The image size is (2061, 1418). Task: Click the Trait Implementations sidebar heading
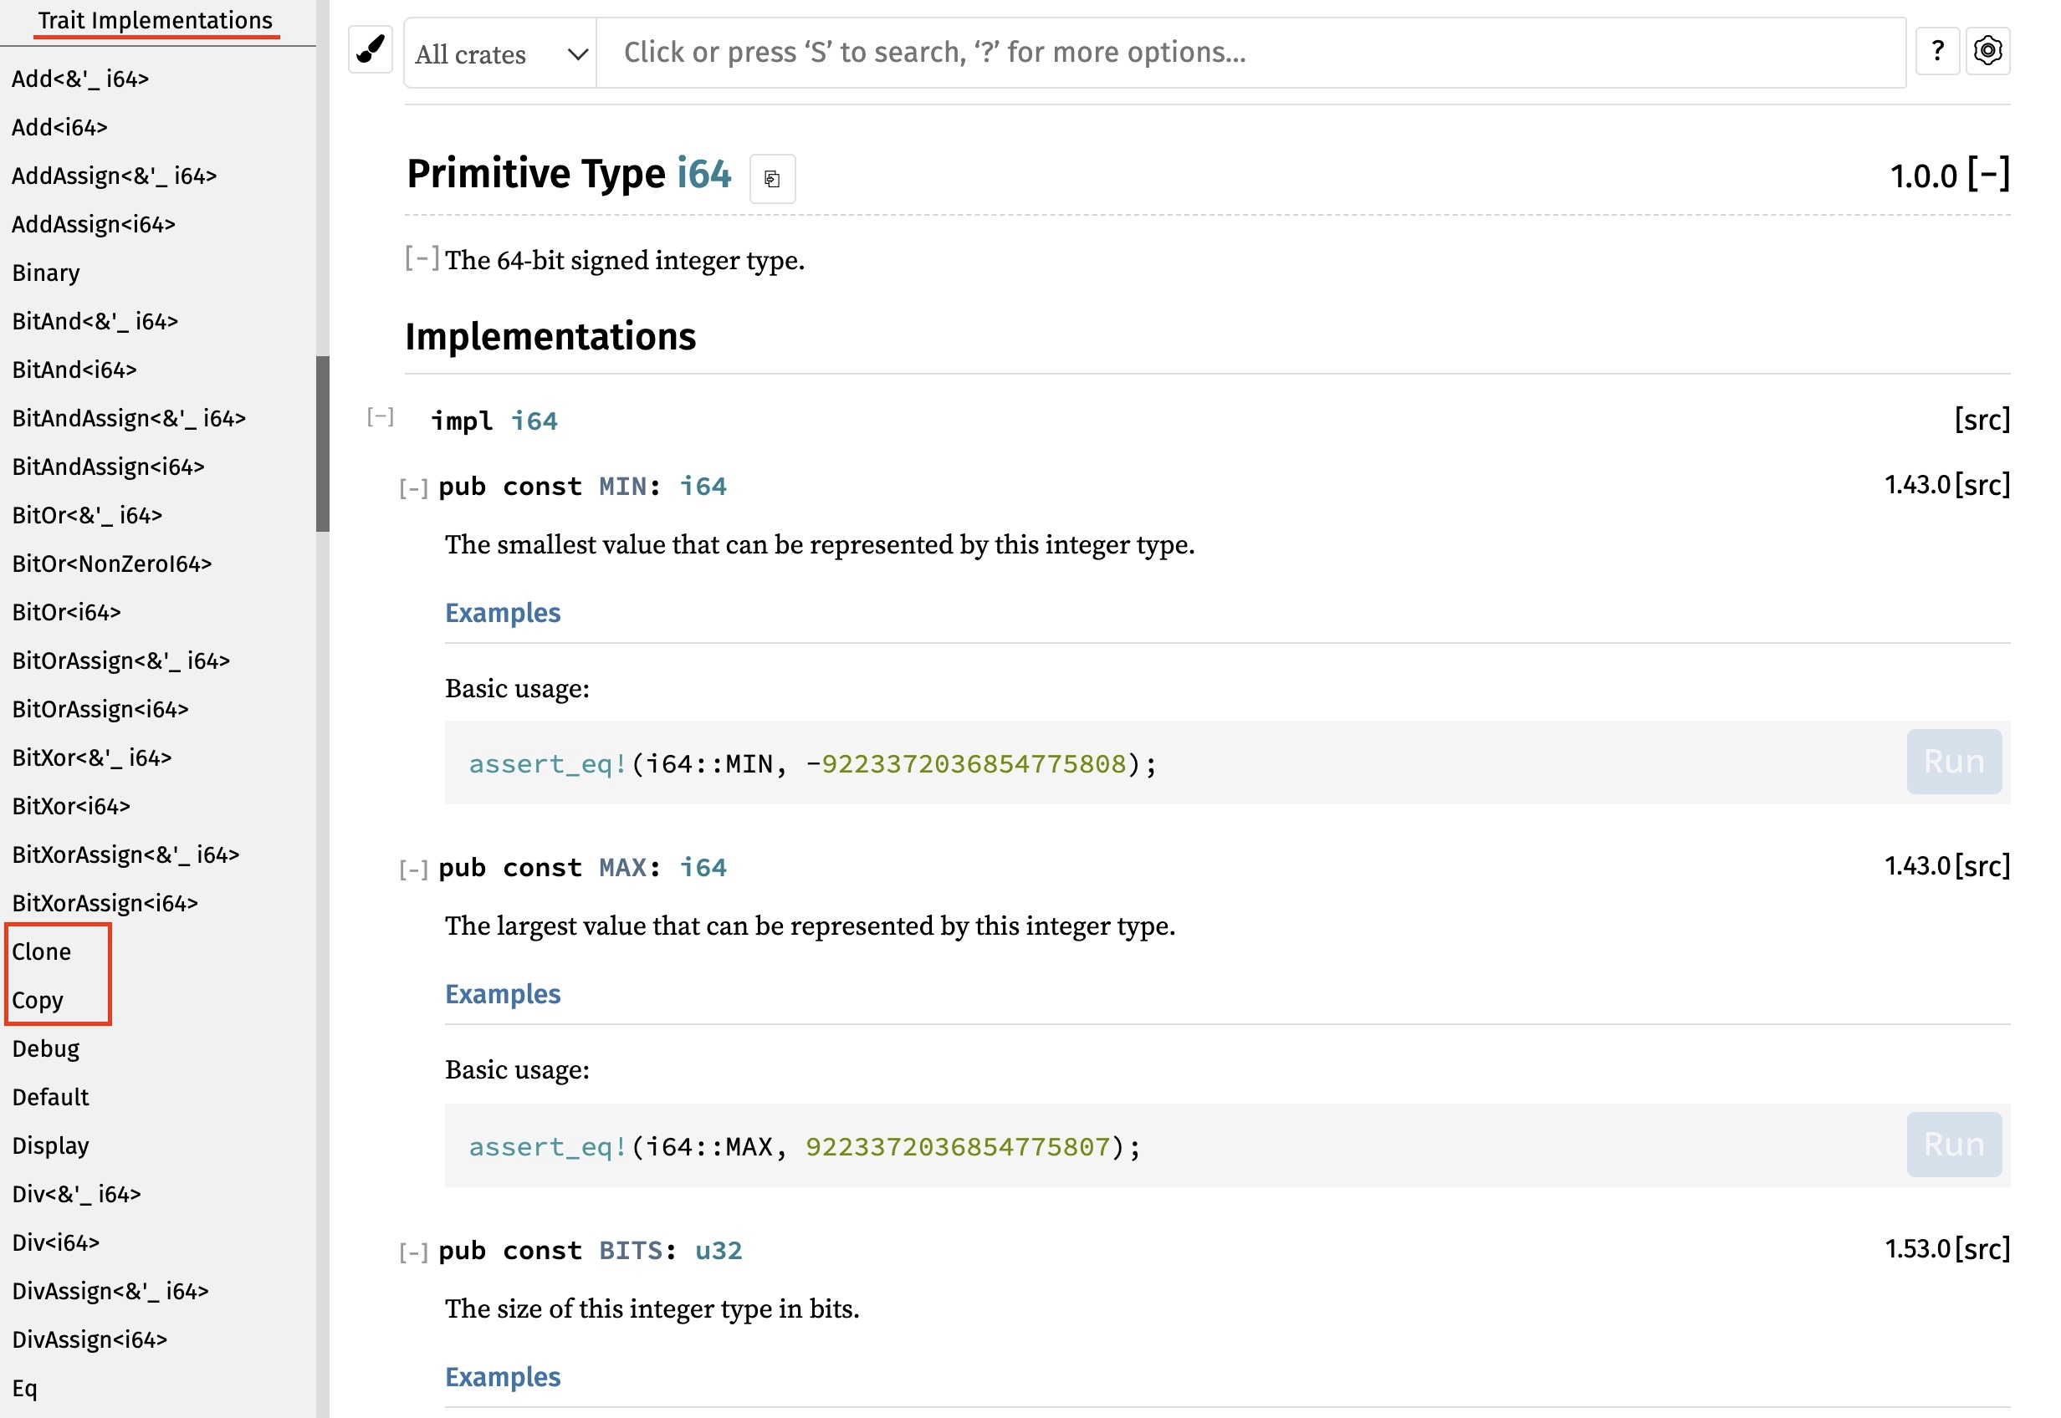(155, 20)
